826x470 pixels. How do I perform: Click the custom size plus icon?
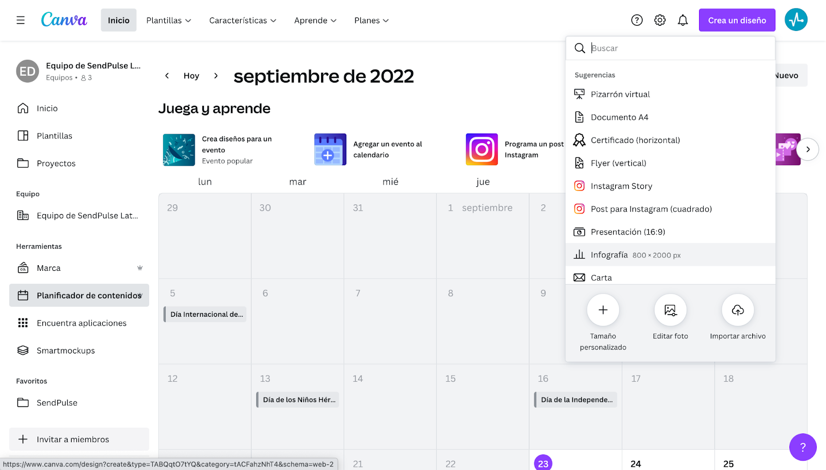603,310
